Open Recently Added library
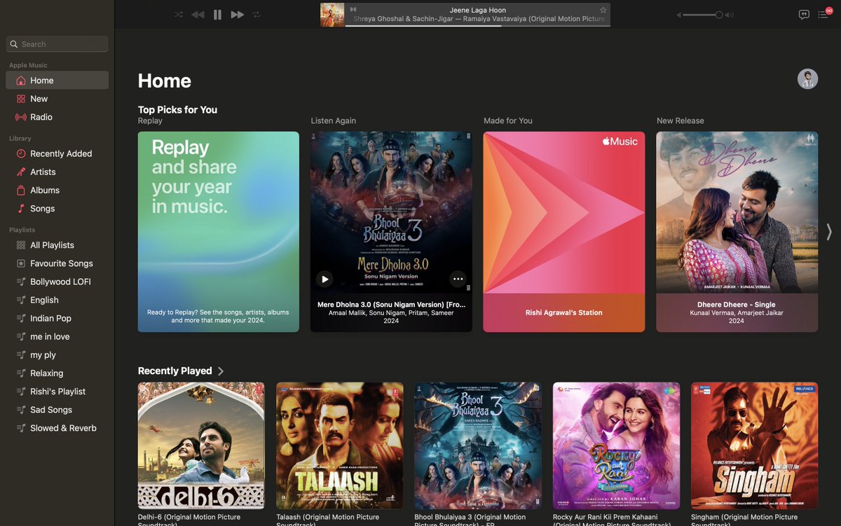841x526 pixels. [x=57, y=153]
